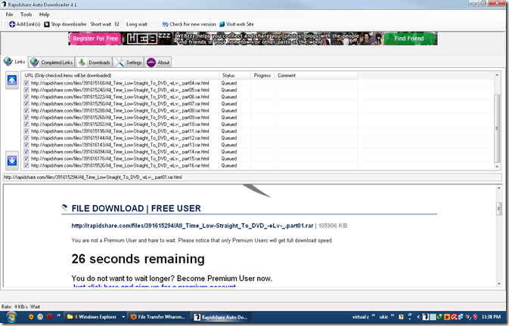Click the Find Friend banner button
The height and width of the screenshot is (326, 509).
[x=408, y=38]
